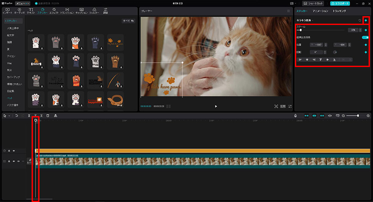Click the microphone record icon above timeline

coord(296,116)
